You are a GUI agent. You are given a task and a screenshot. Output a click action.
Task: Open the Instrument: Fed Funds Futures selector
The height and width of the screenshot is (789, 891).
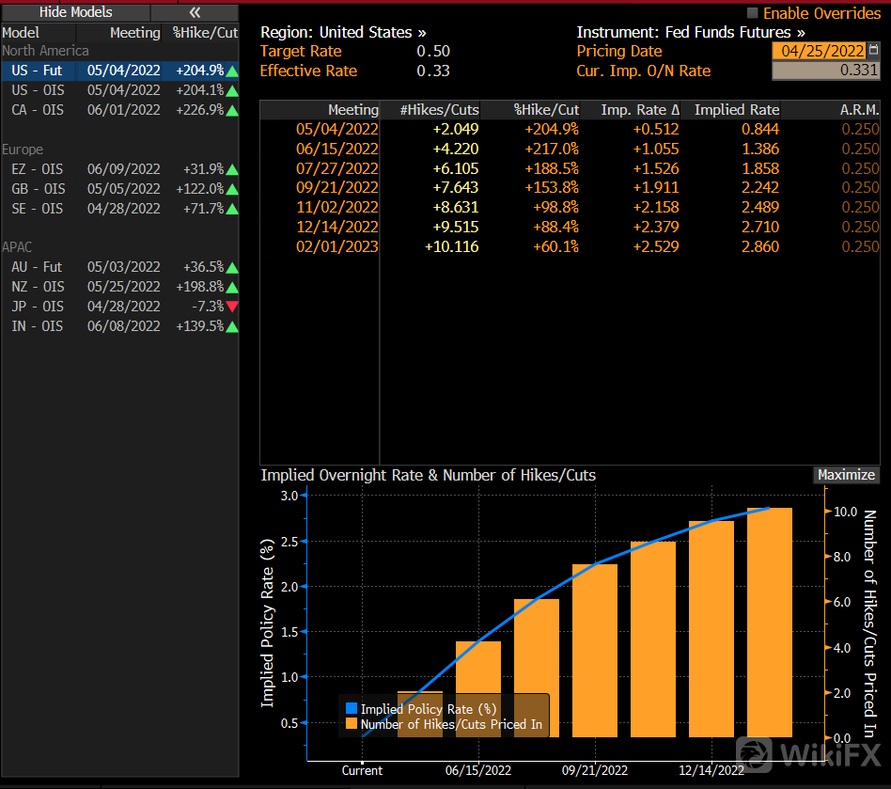691,32
